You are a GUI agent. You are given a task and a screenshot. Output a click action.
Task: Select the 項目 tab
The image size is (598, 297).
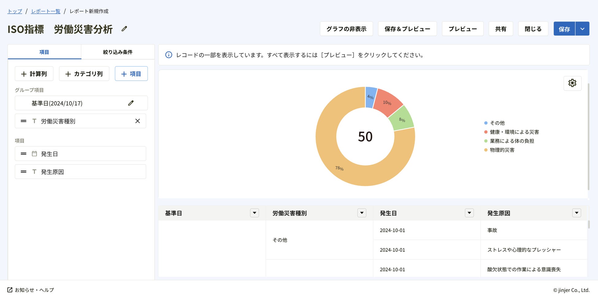click(x=44, y=52)
